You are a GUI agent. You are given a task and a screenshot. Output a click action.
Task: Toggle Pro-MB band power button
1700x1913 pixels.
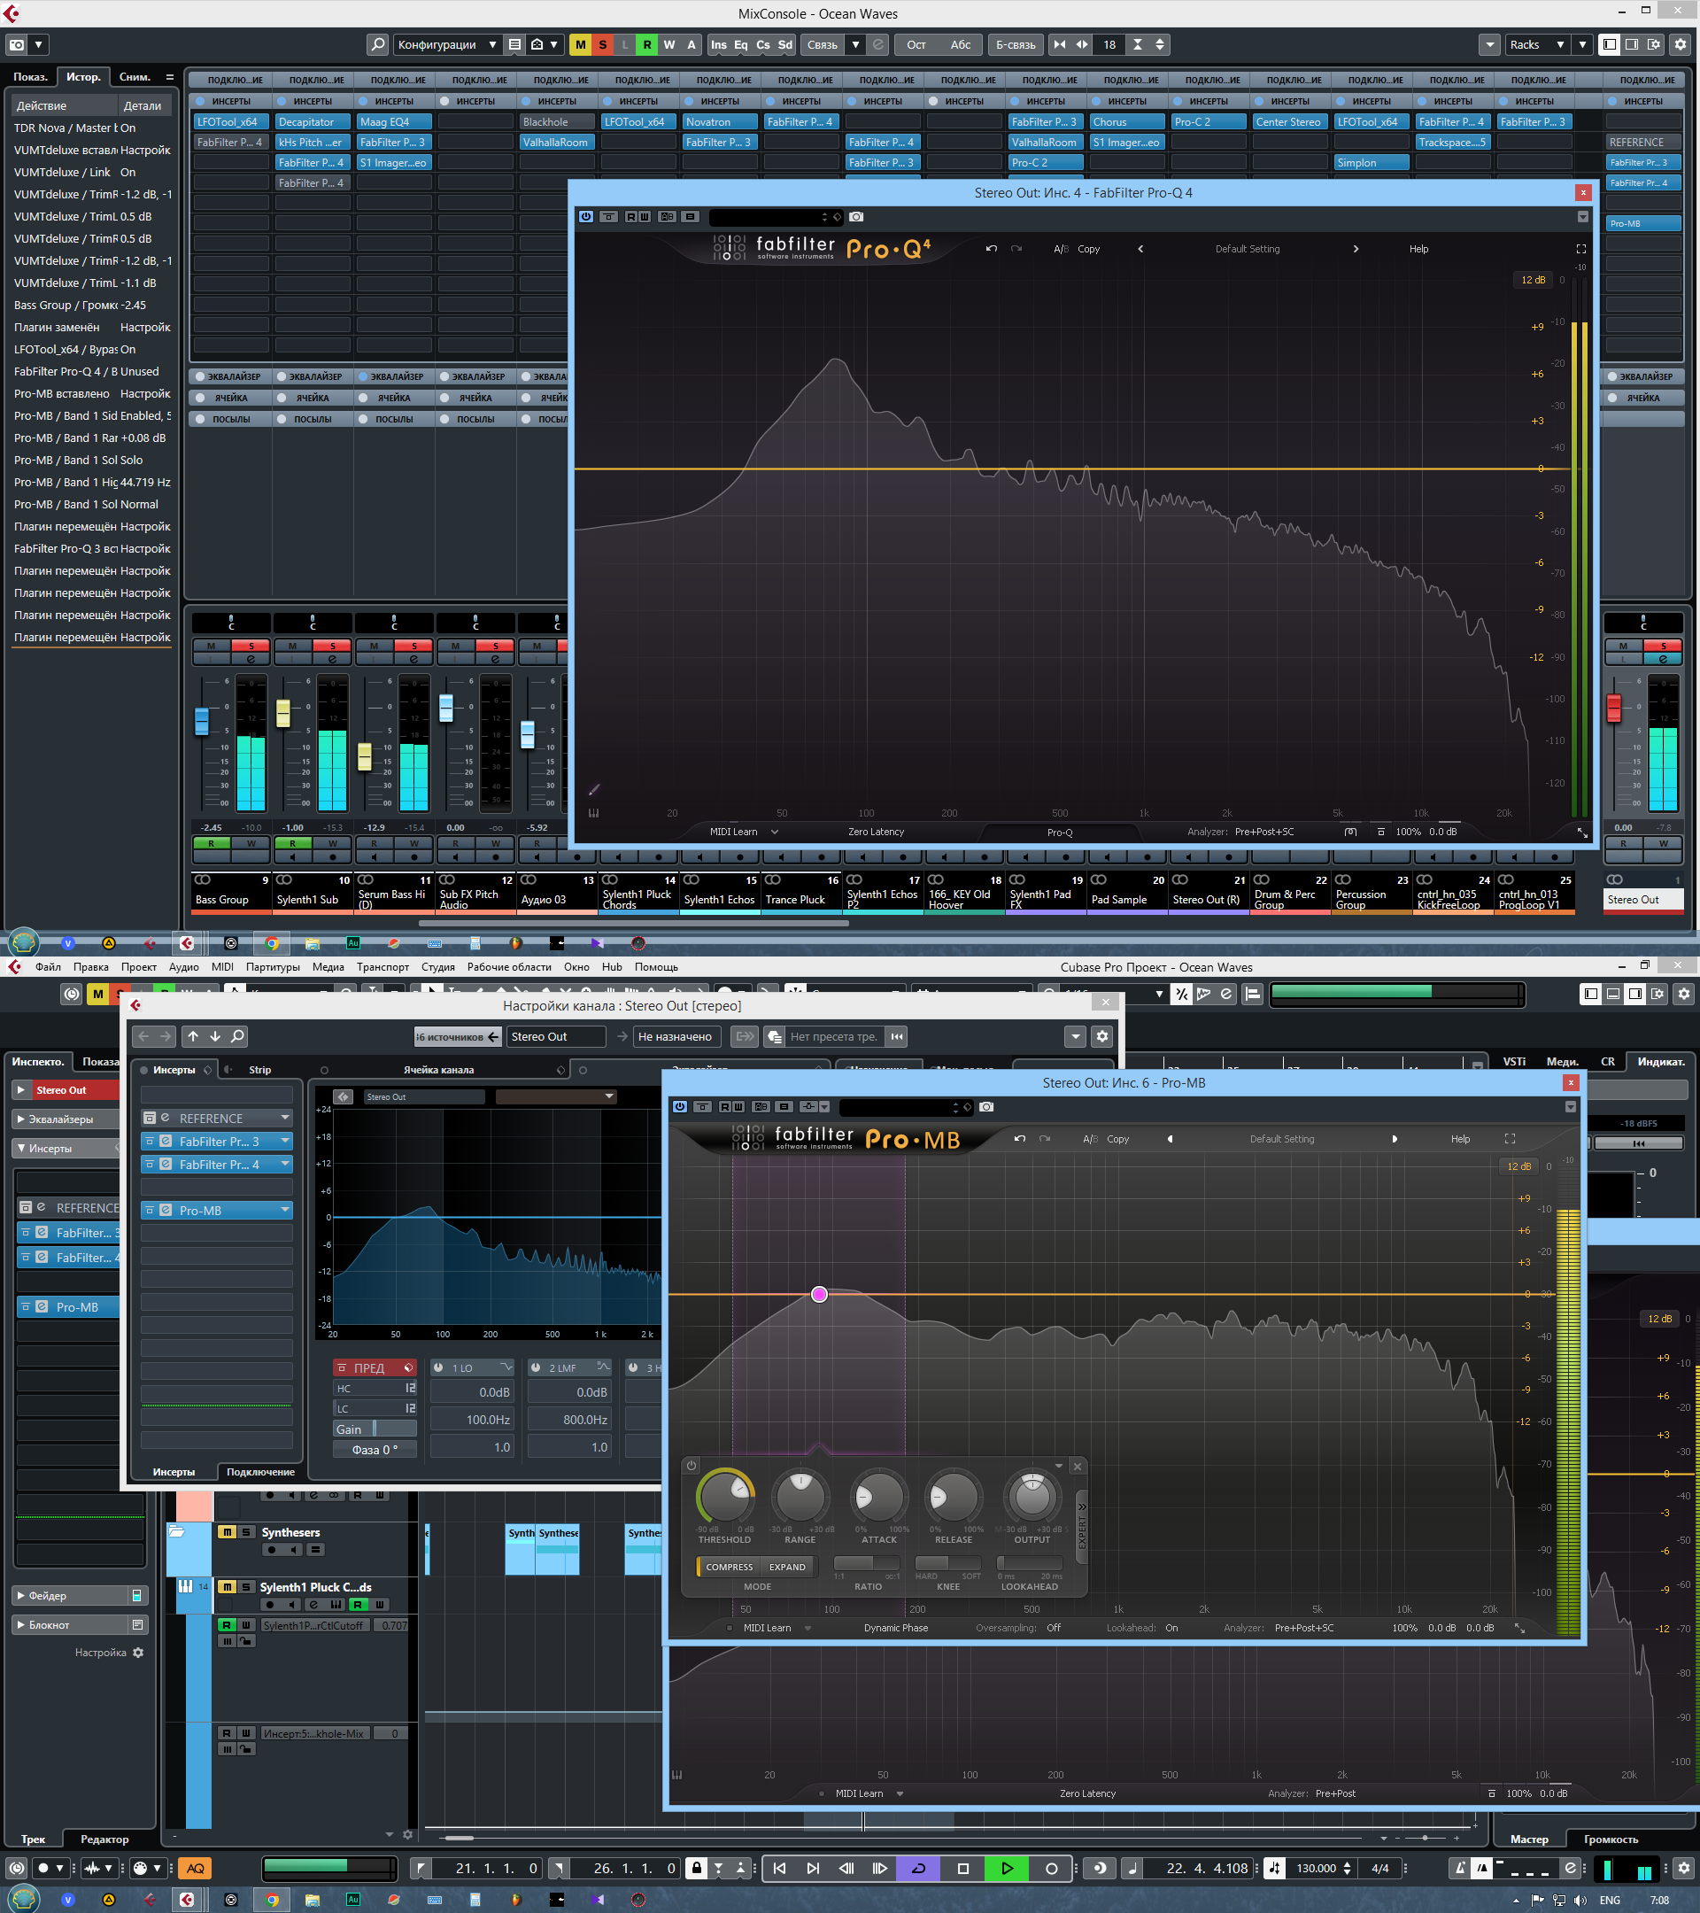coord(692,1466)
